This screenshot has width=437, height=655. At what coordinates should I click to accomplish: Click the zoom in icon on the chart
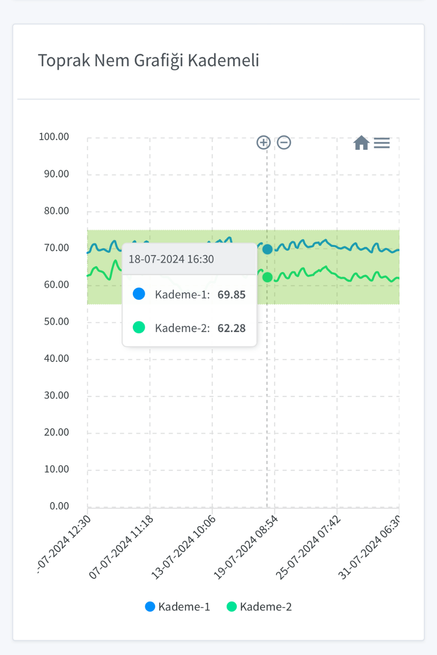coord(264,143)
